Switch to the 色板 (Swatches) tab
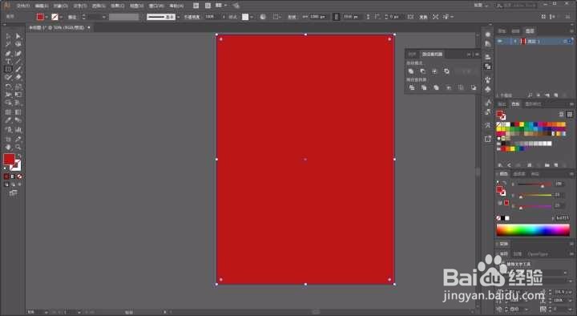The width and height of the screenshot is (577, 316). [x=515, y=104]
